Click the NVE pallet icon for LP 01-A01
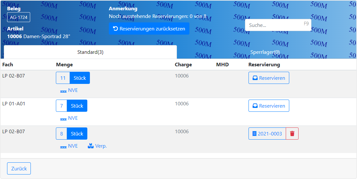The image size is (357, 179). pyautogui.click(x=63, y=118)
